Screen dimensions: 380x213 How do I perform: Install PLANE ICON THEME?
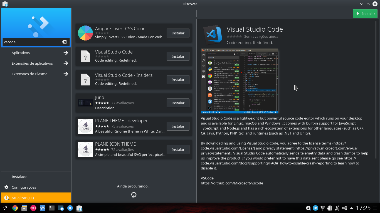178,149
